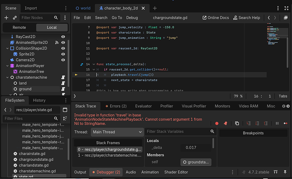Float the script editor window icon

coord(286,18)
